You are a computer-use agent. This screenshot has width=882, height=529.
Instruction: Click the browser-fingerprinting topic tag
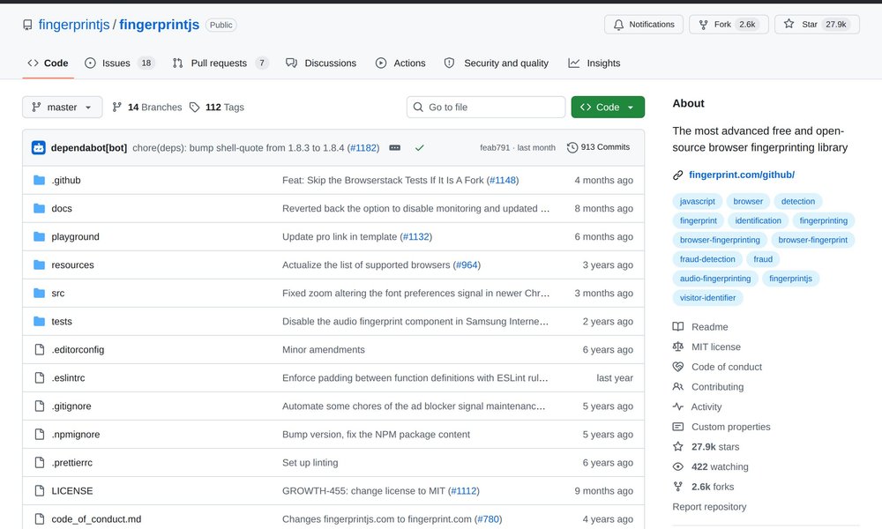pos(720,240)
